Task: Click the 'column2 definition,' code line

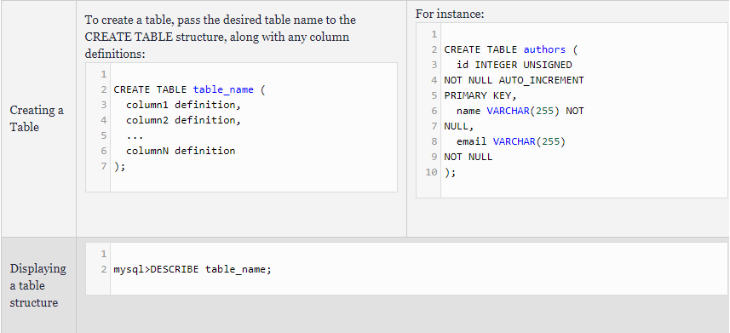Action: click(183, 120)
